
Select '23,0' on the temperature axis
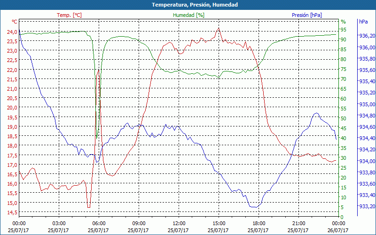click(x=12, y=51)
